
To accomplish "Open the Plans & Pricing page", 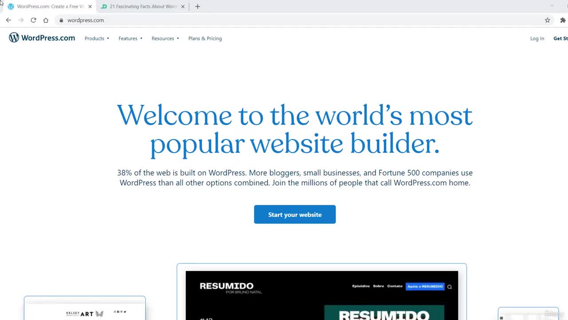I will (x=205, y=39).
